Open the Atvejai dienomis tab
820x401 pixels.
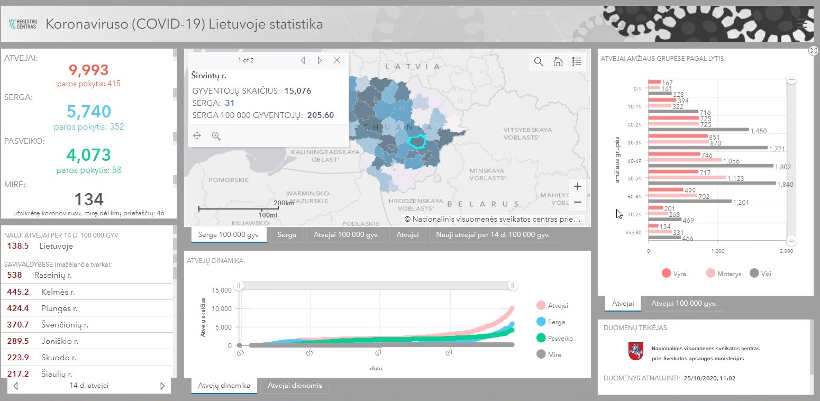(x=295, y=386)
